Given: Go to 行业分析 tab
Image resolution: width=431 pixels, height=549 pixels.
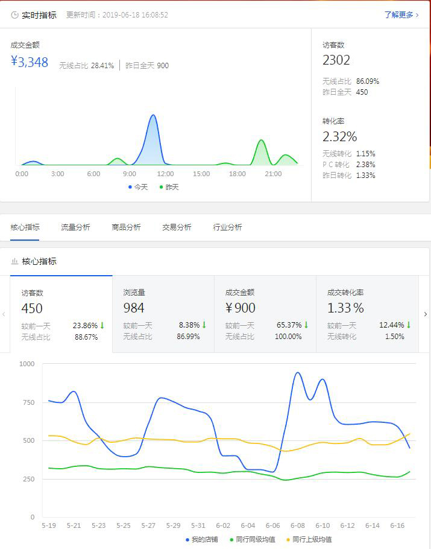Looking at the screenshot, I should point(227,227).
